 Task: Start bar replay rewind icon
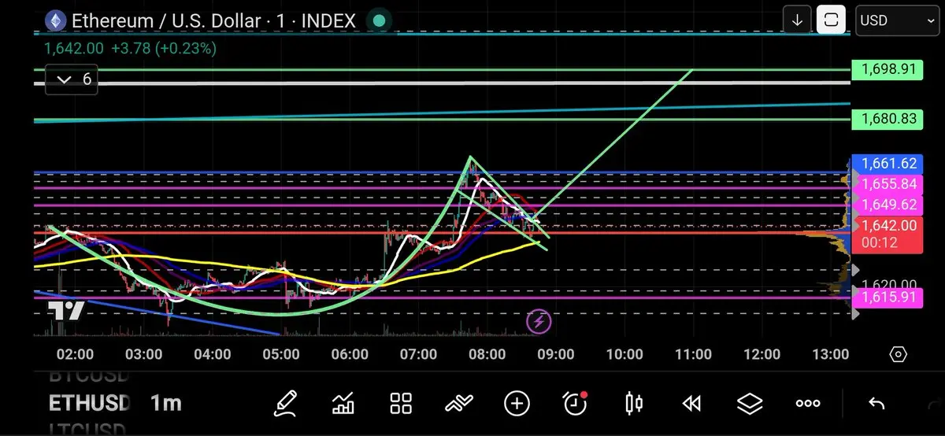click(691, 404)
